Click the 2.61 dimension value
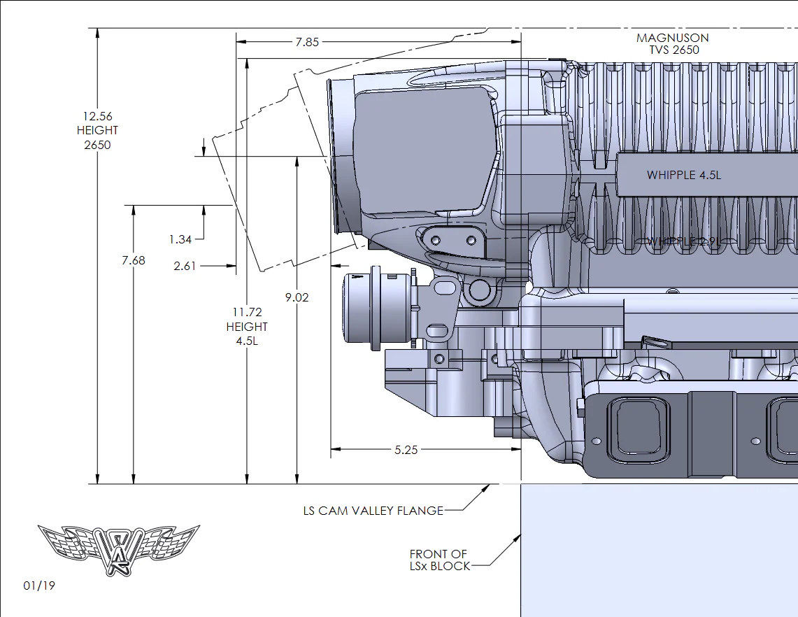 tap(184, 266)
